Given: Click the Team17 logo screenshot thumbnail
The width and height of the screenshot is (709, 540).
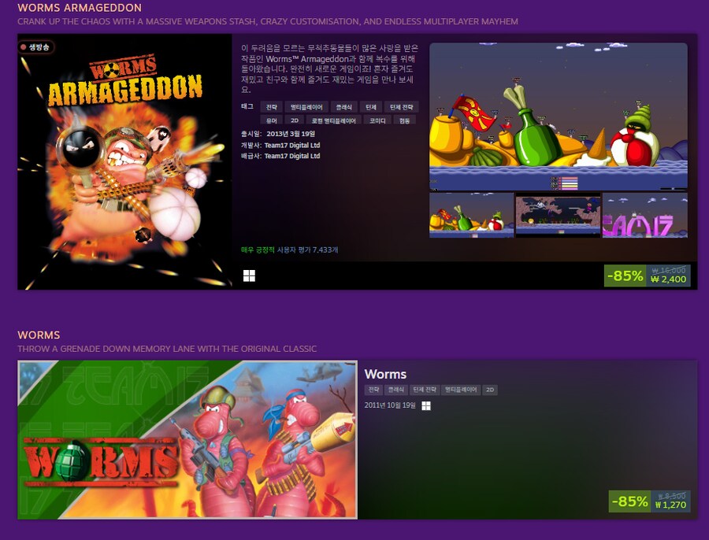Looking at the screenshot, I should click(x=644, y=214).
